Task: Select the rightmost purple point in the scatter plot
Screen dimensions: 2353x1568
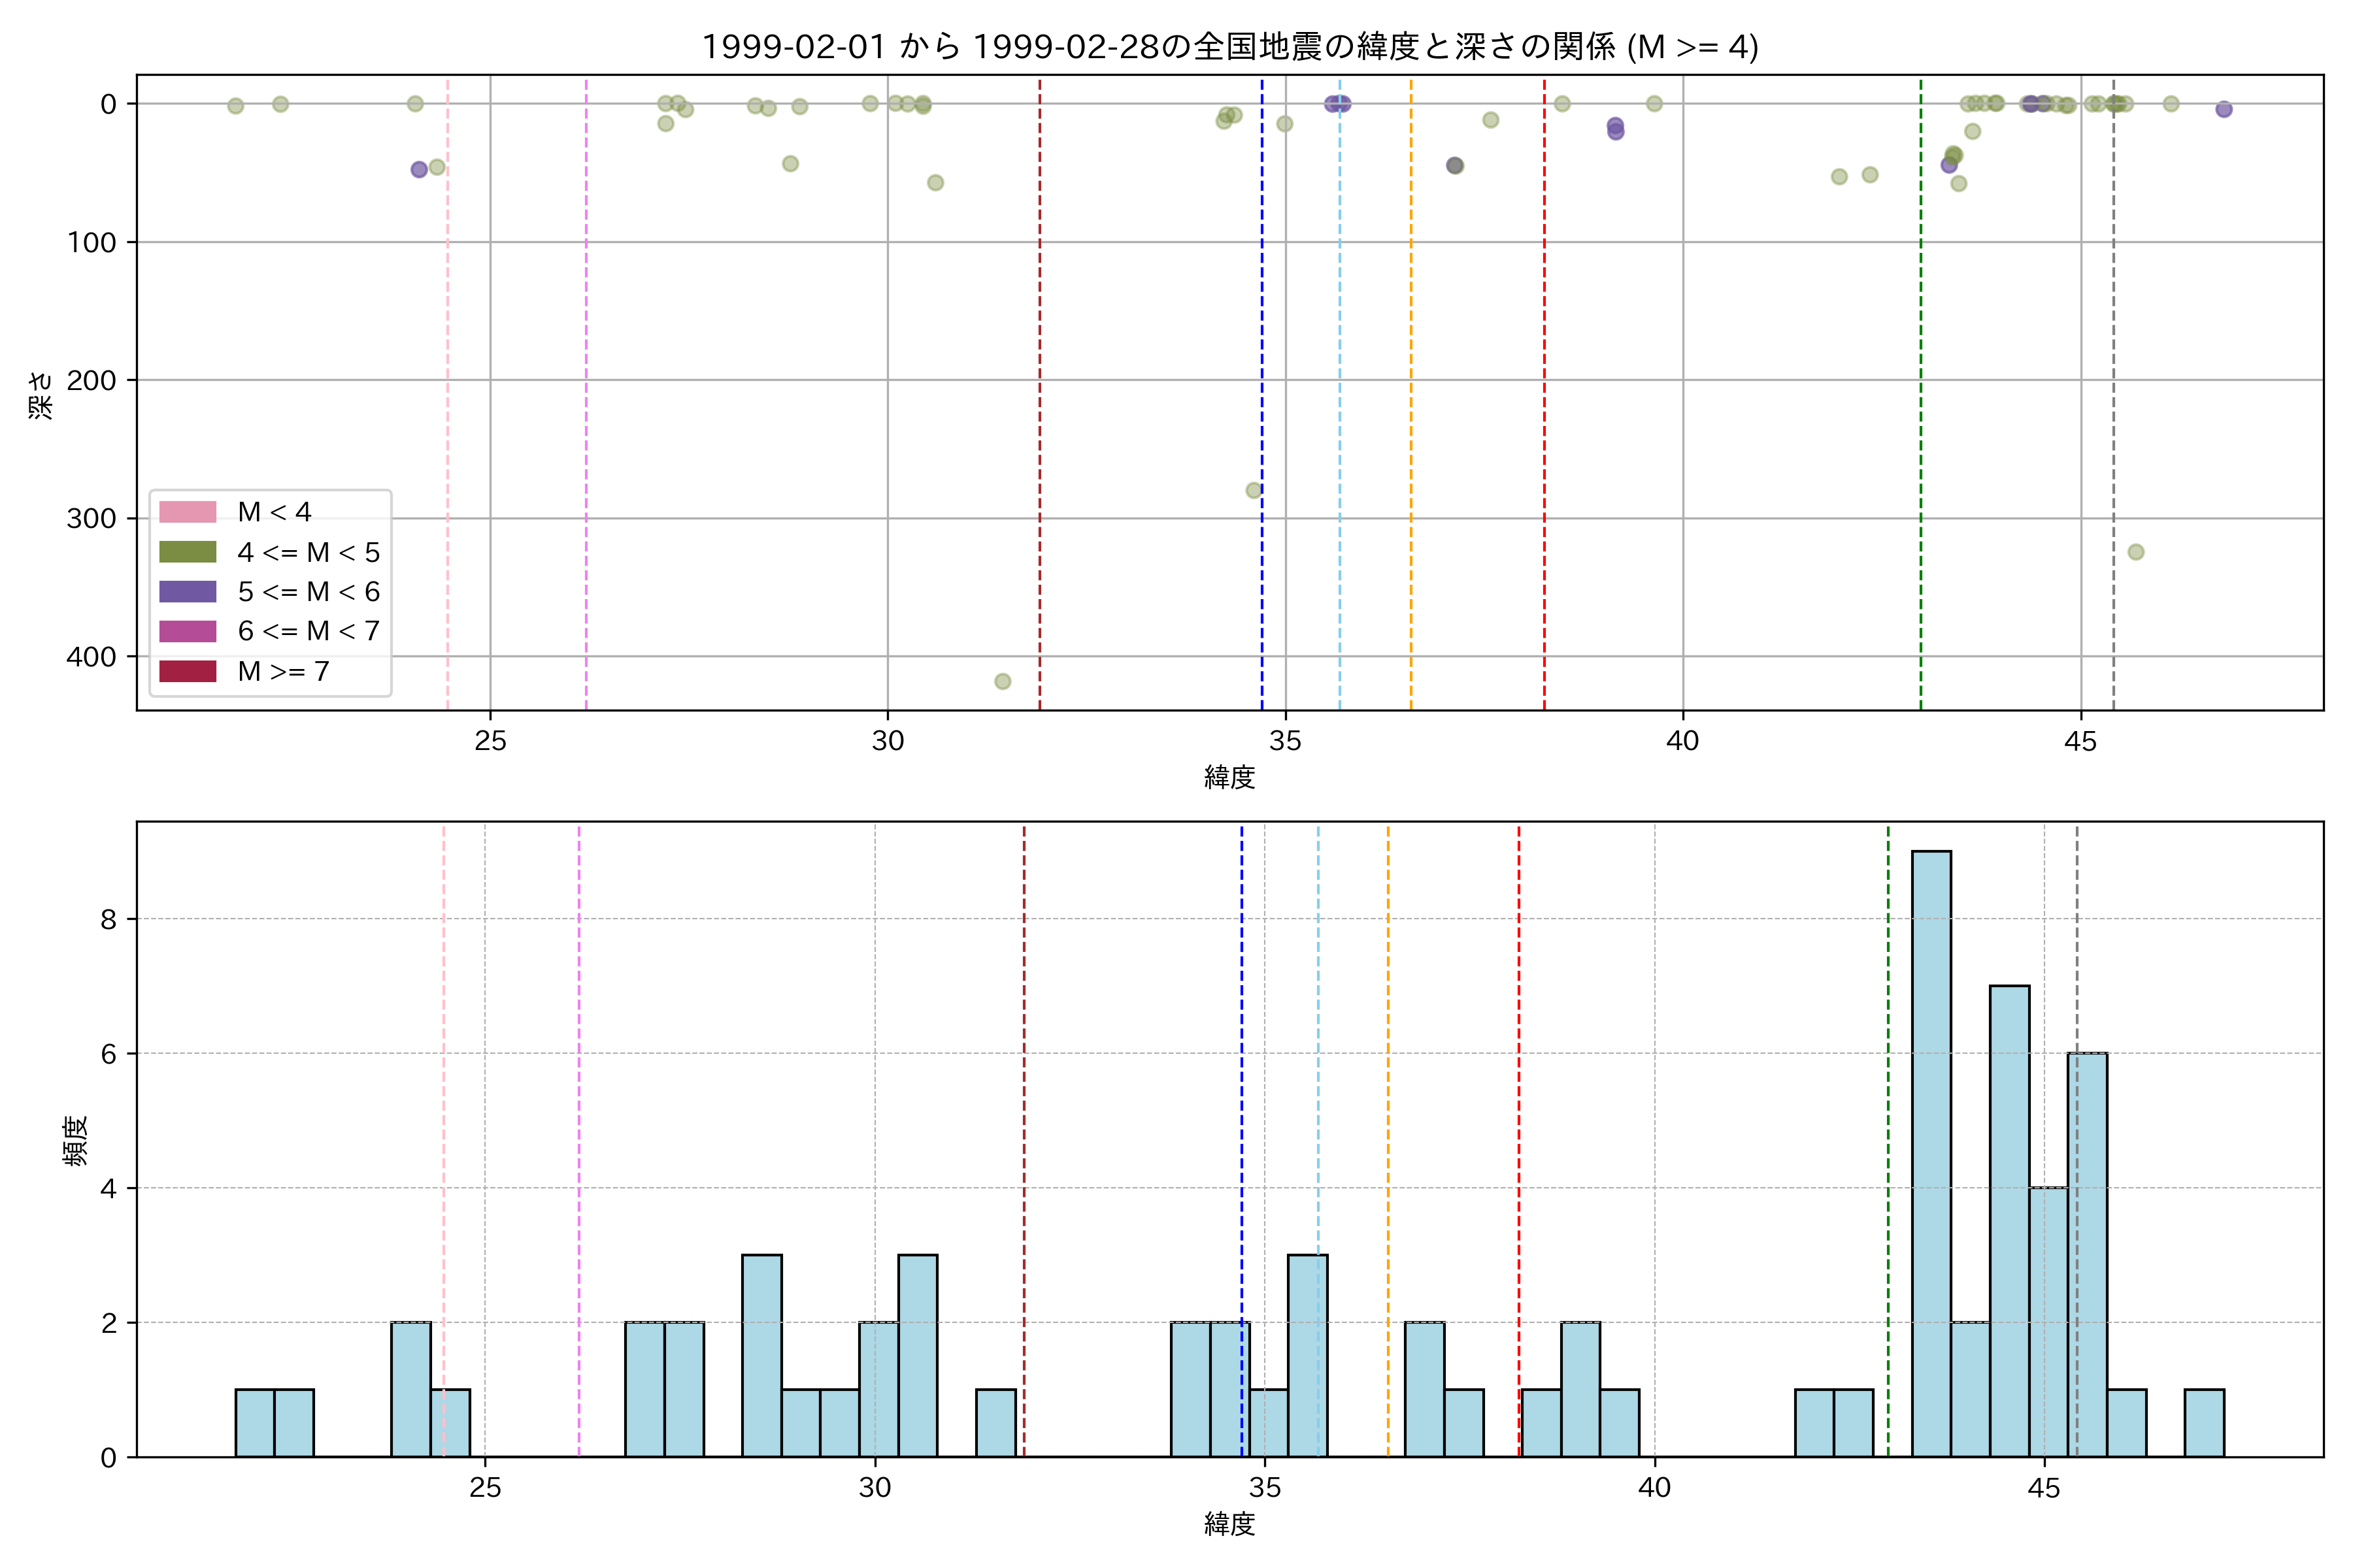Action: click(2224, 109)
